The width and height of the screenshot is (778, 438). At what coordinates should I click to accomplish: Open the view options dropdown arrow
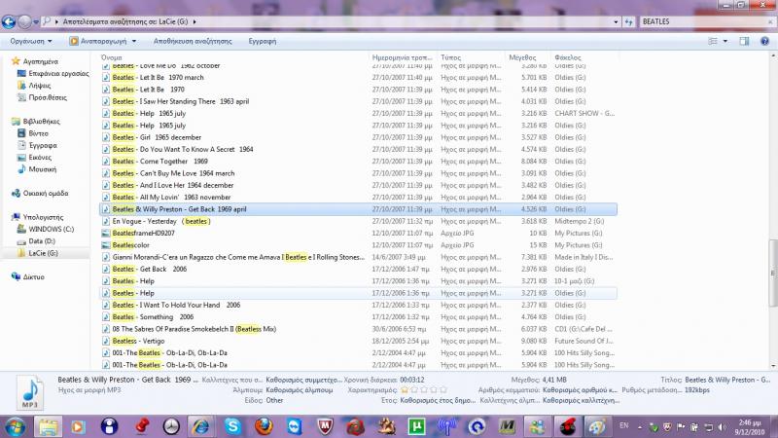(x=725, y=41)
